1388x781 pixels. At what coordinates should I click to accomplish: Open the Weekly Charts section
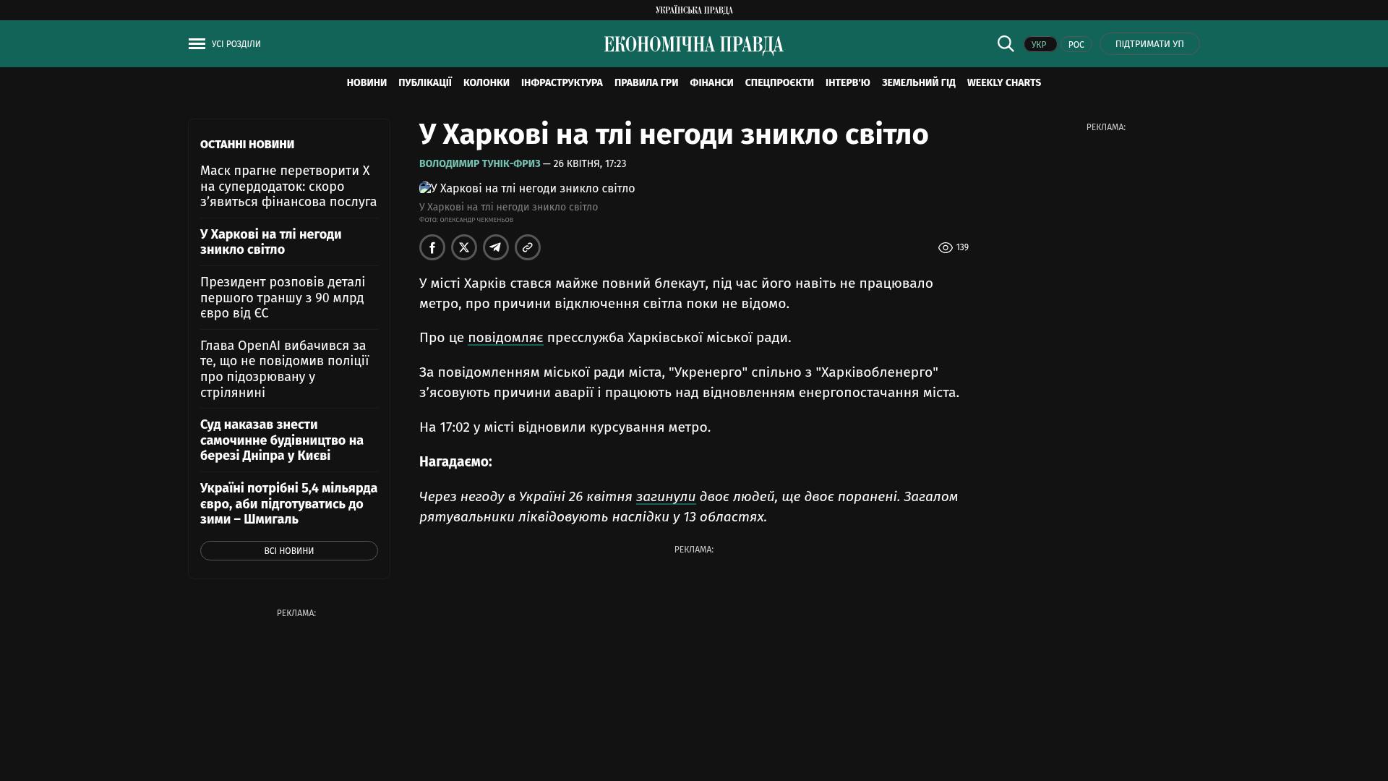(x=1003, y=83)
